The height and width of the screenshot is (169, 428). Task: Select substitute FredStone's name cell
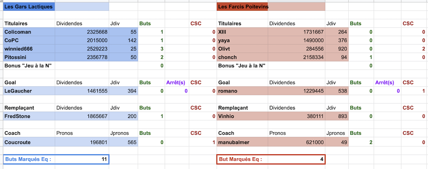(29, 116)
